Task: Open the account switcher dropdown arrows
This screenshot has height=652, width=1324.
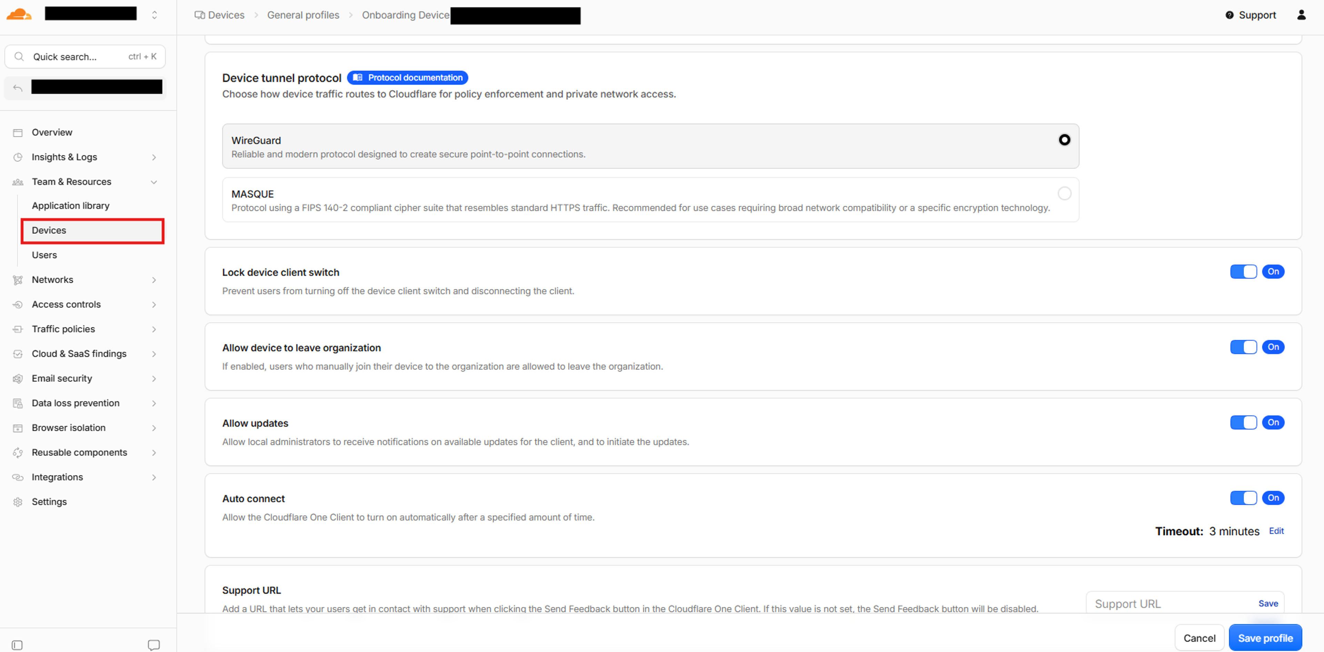Action: (x=154, y=15)
